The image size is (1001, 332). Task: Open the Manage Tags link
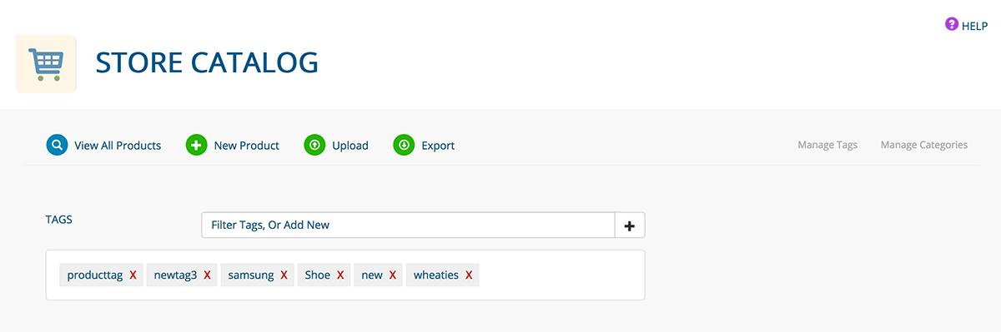tap(827, 145)
